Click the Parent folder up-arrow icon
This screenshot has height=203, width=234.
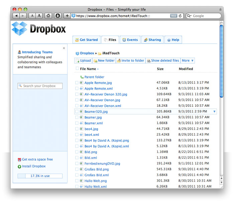point(82,77)
